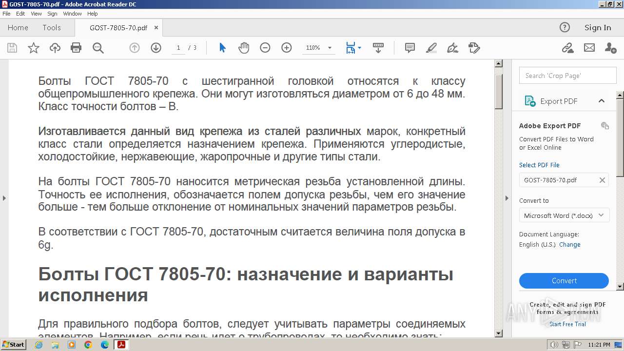This screenshot has width=624, height=351.
Task: Open Edge from the taskbar
Action: (105, 345)
